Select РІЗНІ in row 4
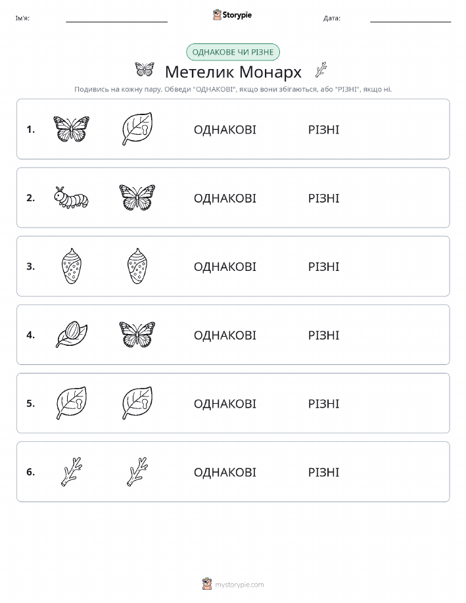The image size is (466, 603). coord(324,335)
